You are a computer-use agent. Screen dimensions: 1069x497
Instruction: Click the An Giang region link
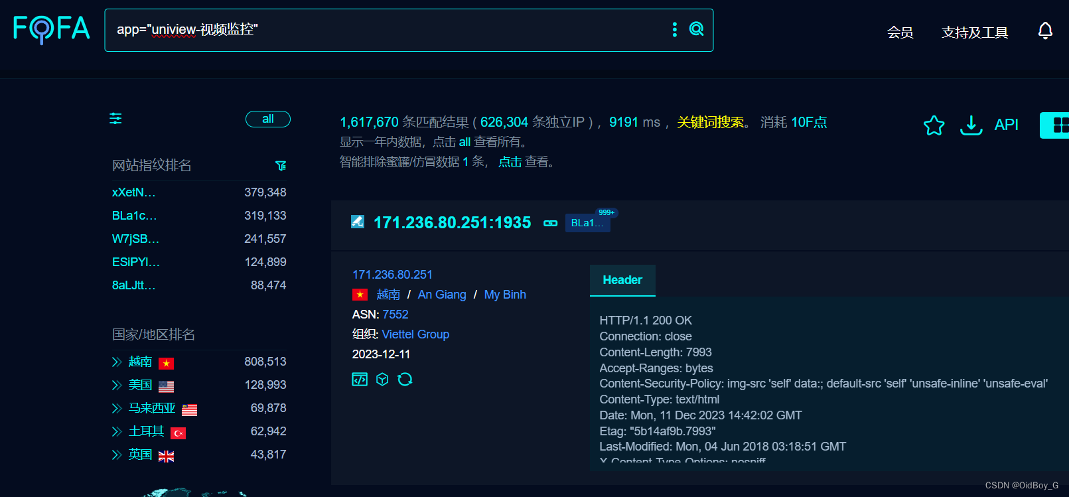coord(442,295)
